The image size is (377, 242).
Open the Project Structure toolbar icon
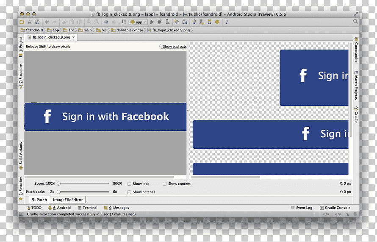(x=185, y=22)
